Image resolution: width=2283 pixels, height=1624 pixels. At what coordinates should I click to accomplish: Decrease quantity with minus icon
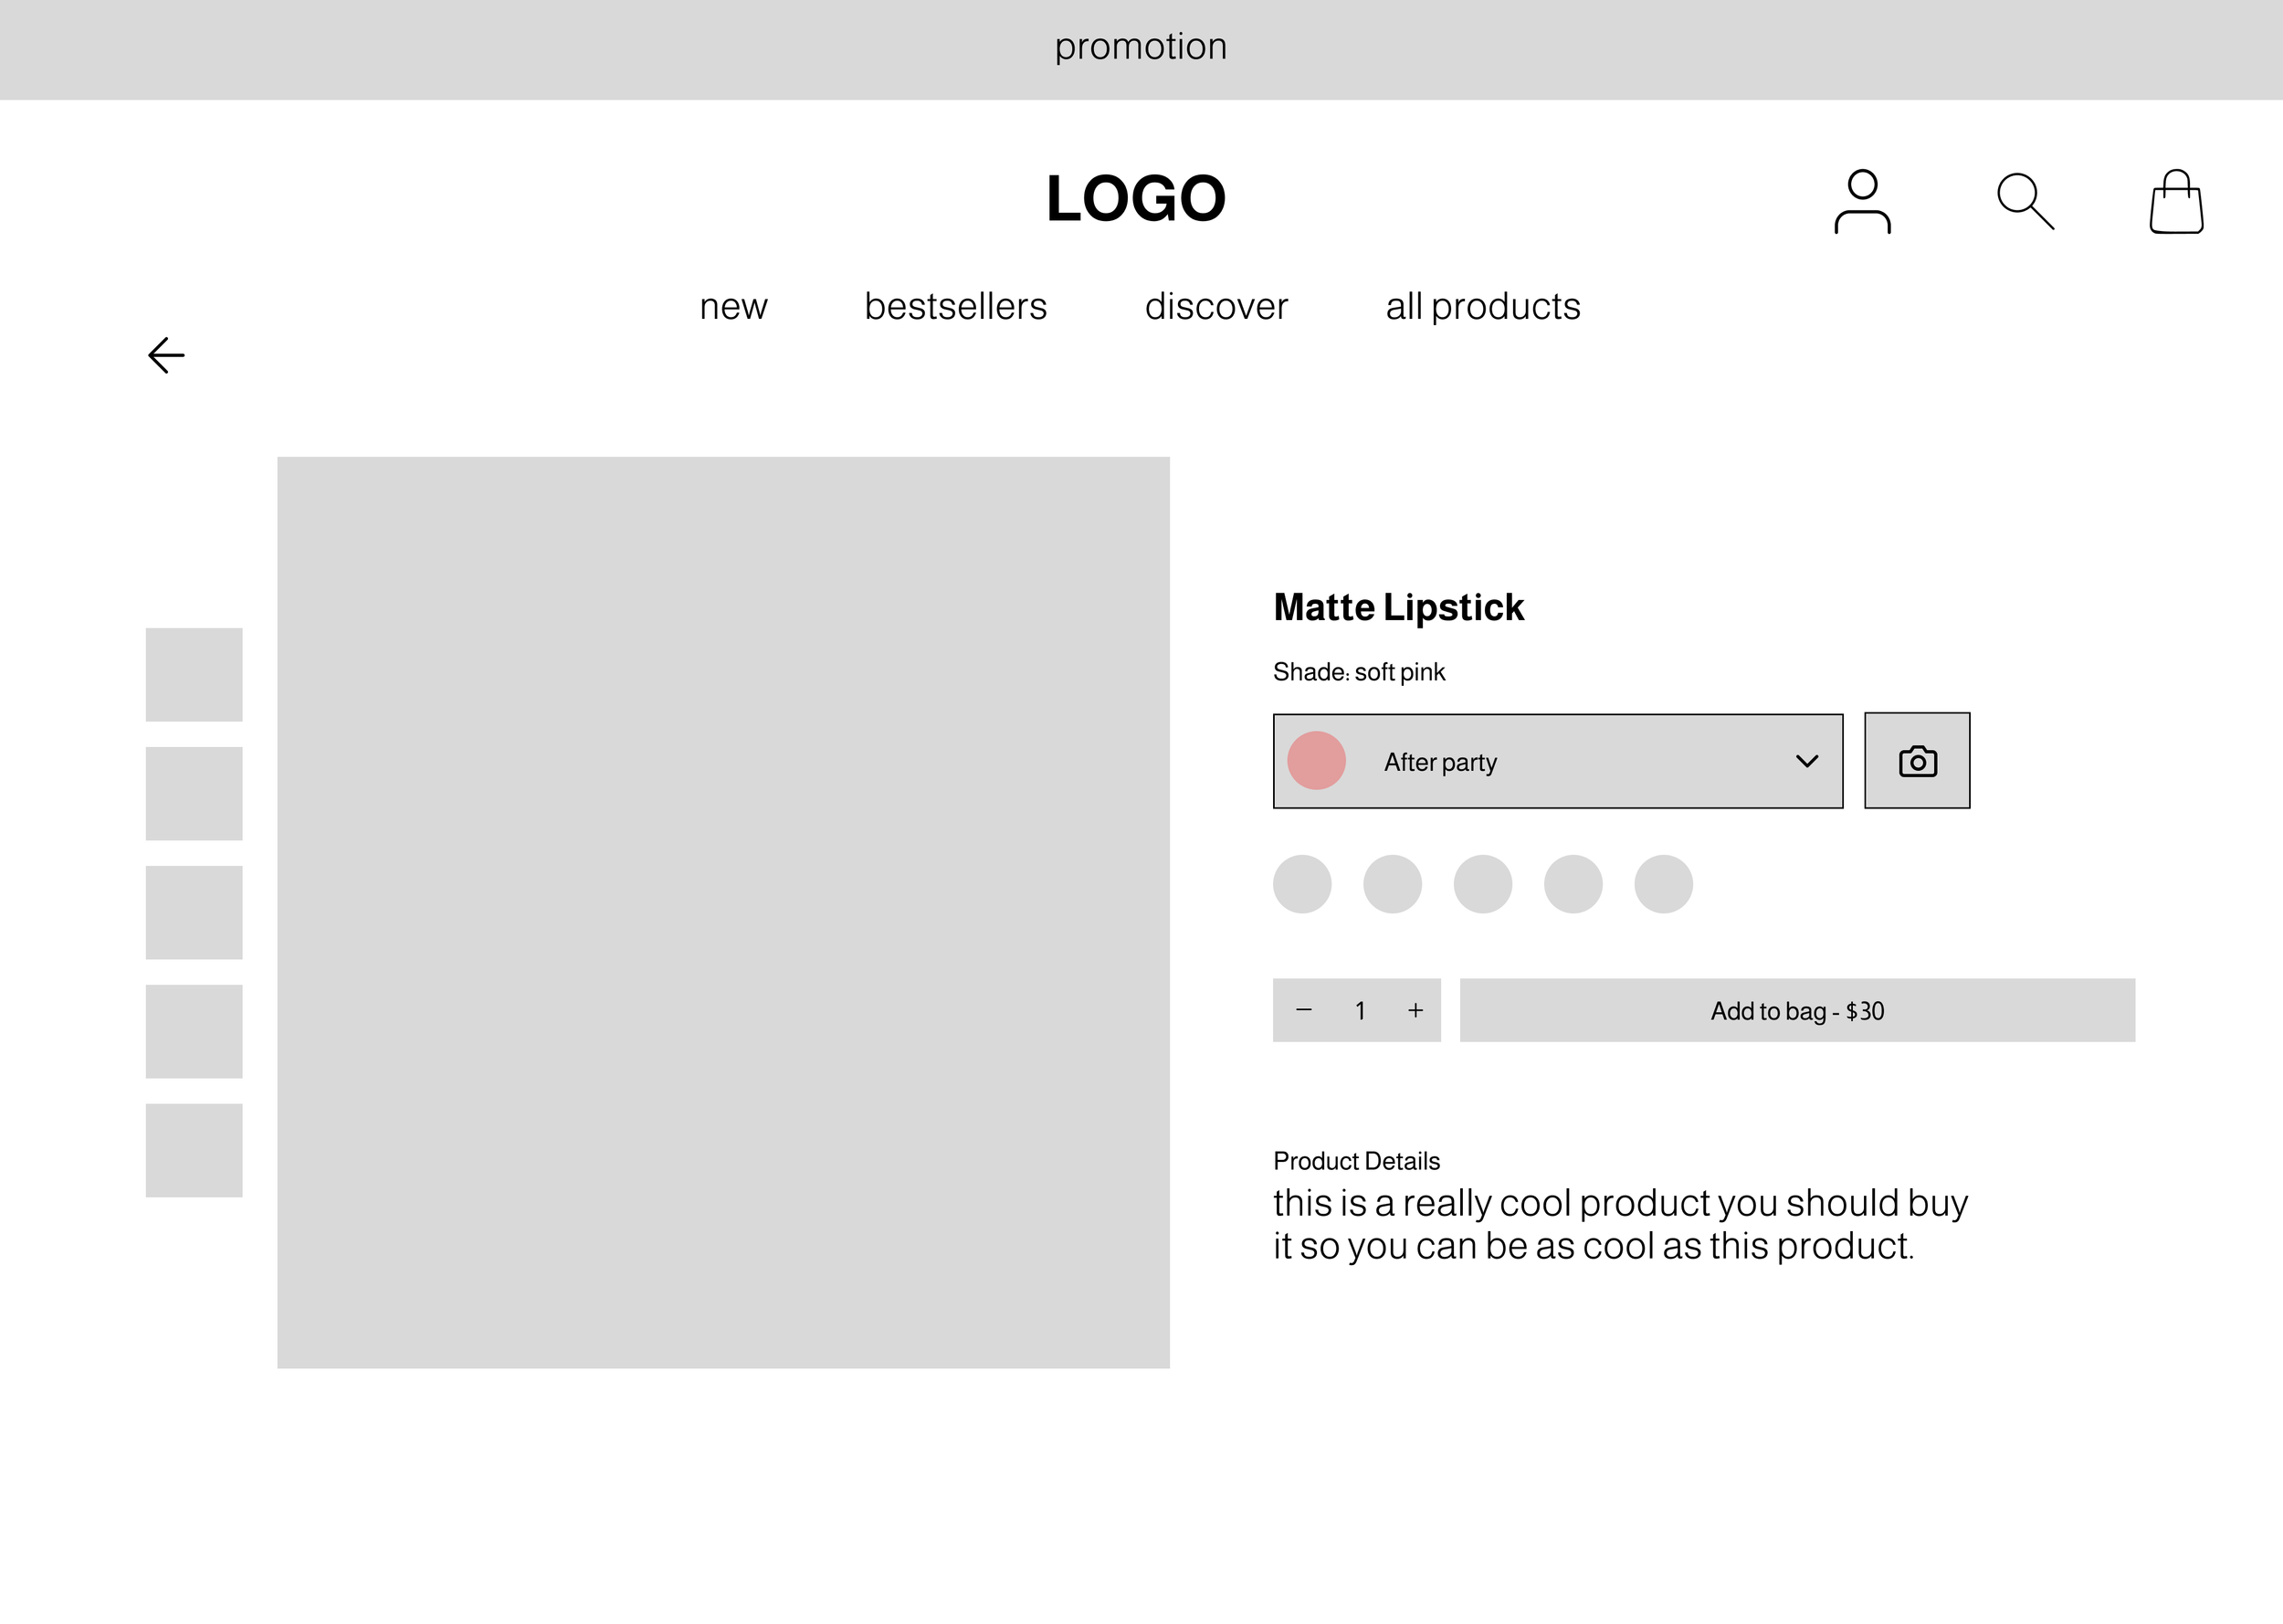point(1303,1010)
